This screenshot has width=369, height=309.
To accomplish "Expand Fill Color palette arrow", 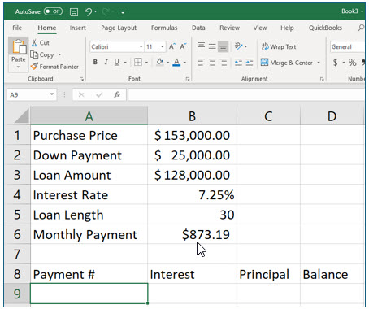I will coord(168,63).
